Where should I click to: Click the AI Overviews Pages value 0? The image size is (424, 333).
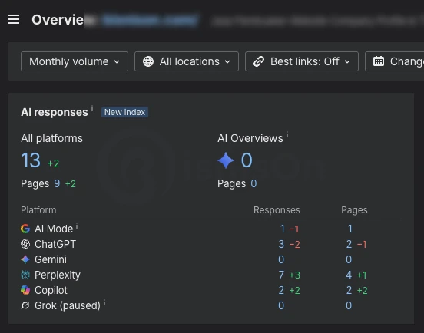tap(253, 183)
